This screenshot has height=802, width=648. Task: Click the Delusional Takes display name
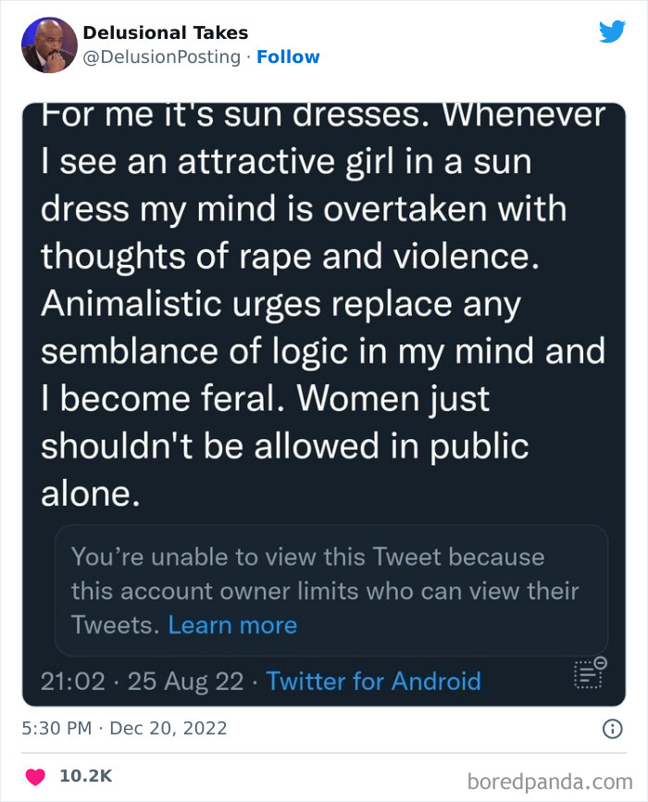point(166,32)
